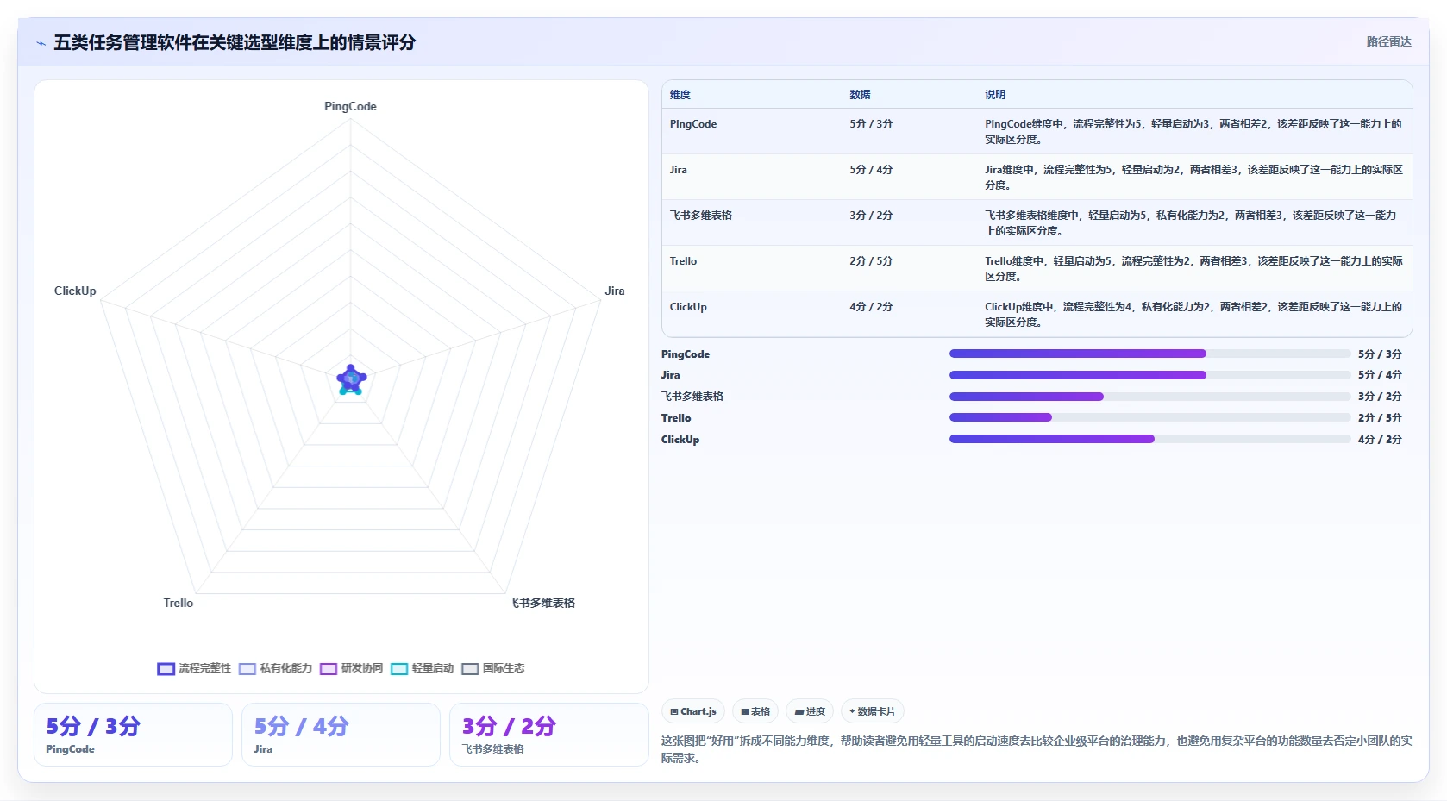Click the 飞书多维表格 cell in the table
This screenshot has height=801, width=1447.
[701, 216]
